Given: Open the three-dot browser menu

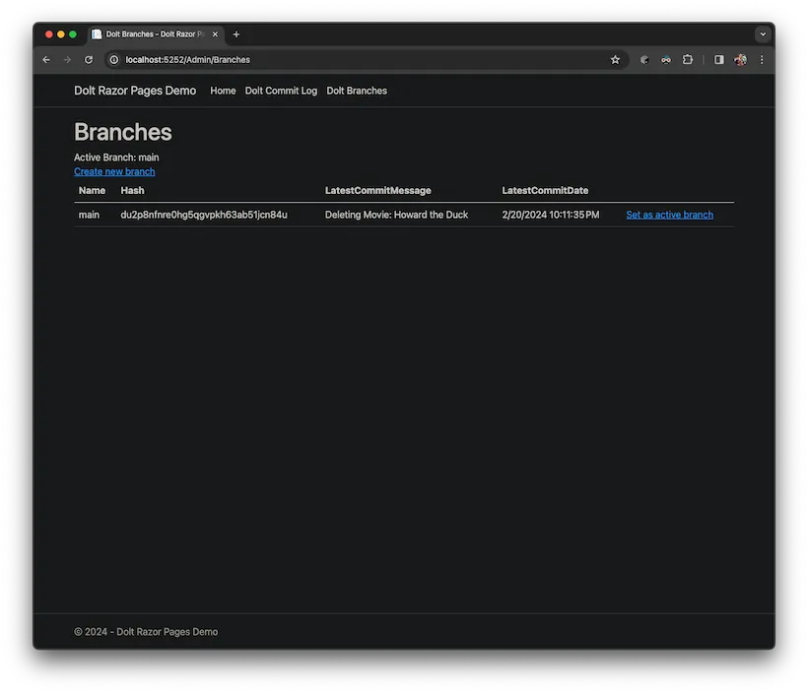Looking at the screenshot, I should pyautogui.click(x=761, y=59).
